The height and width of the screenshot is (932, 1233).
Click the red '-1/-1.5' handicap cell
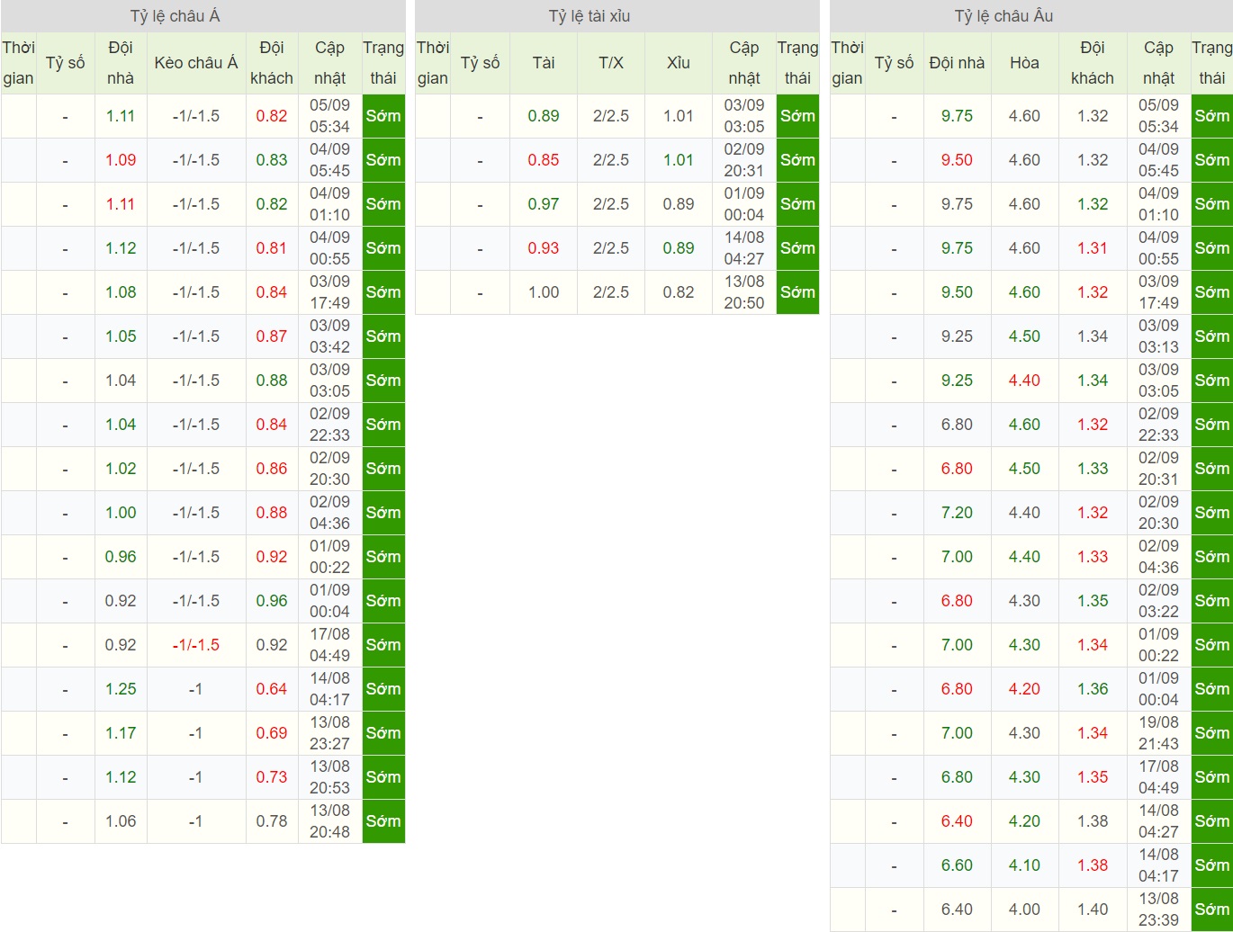196,645
